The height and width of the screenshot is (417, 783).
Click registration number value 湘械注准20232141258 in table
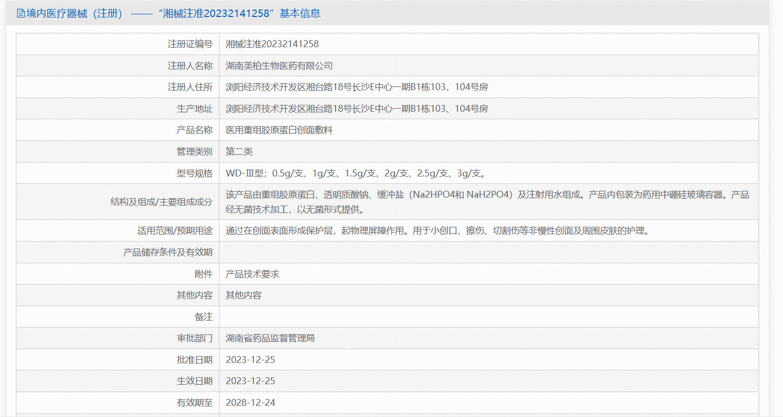[x=272, y=44]
